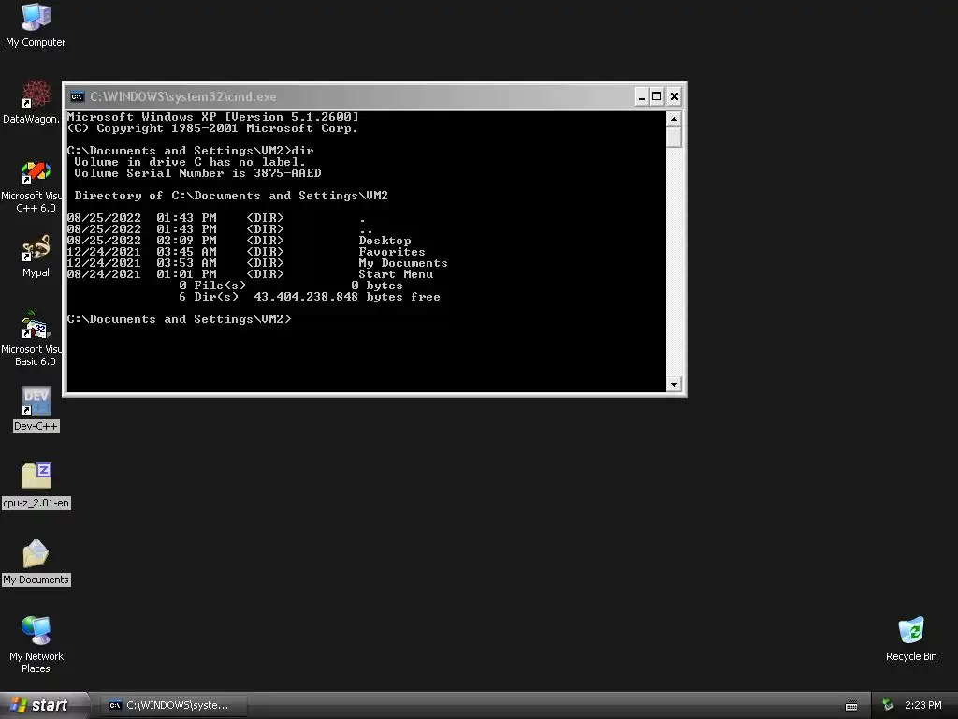Select the My Network Places icon
This screenshot has width=958, height=719.
[x=36, y=644]
